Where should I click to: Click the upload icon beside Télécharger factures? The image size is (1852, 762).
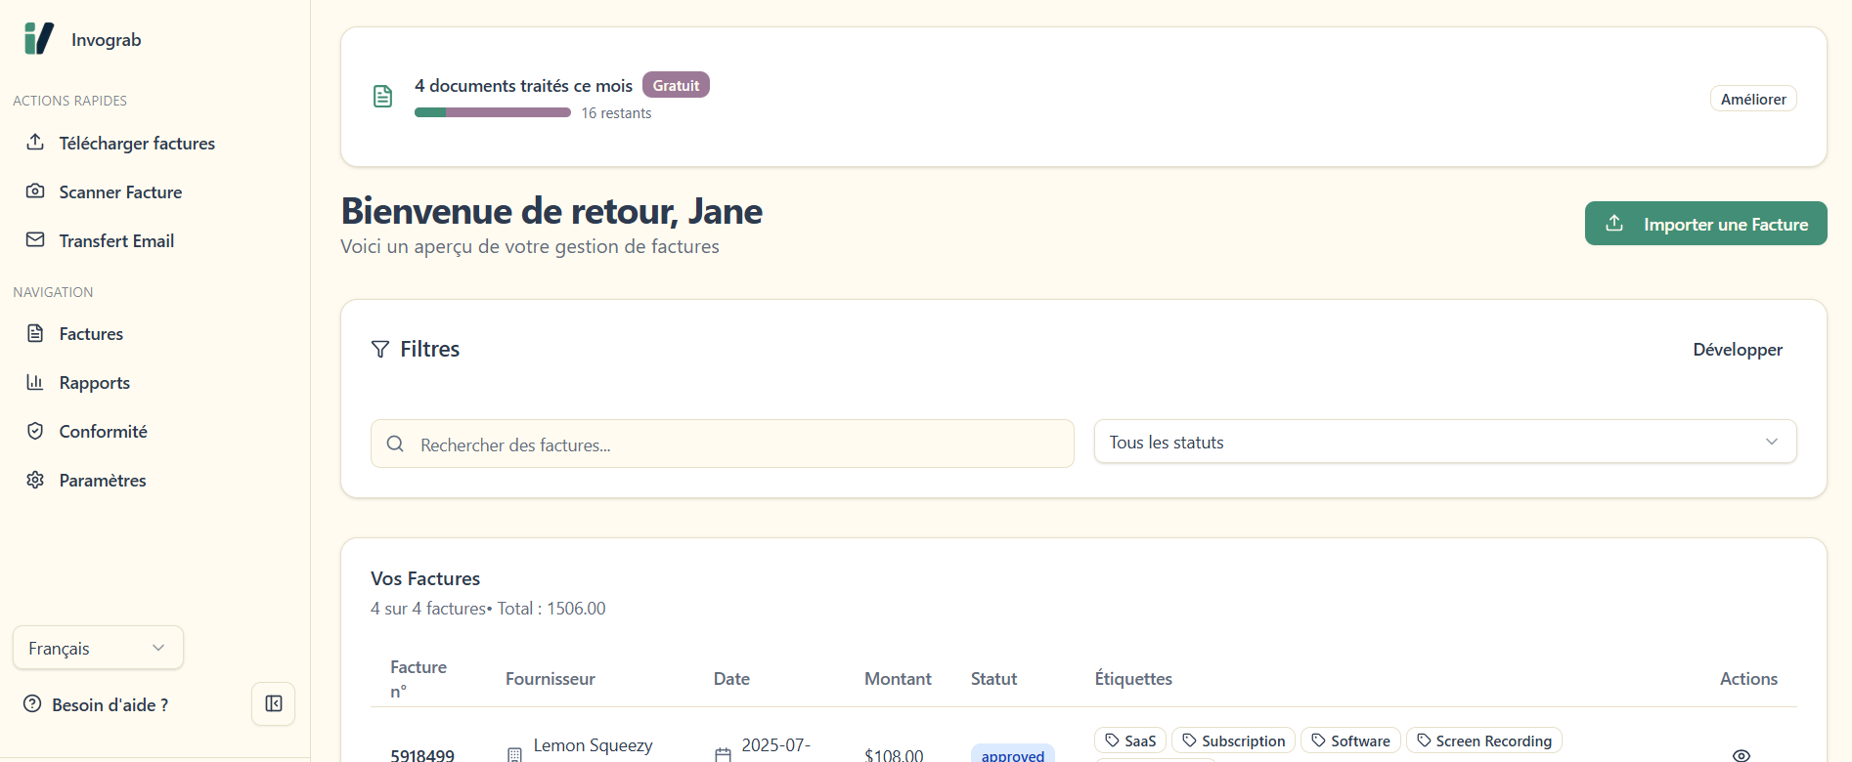(x=35, y=143)
